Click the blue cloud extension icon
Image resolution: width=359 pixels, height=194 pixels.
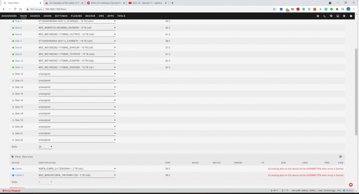pyautogui.click(x=320, y=9)
